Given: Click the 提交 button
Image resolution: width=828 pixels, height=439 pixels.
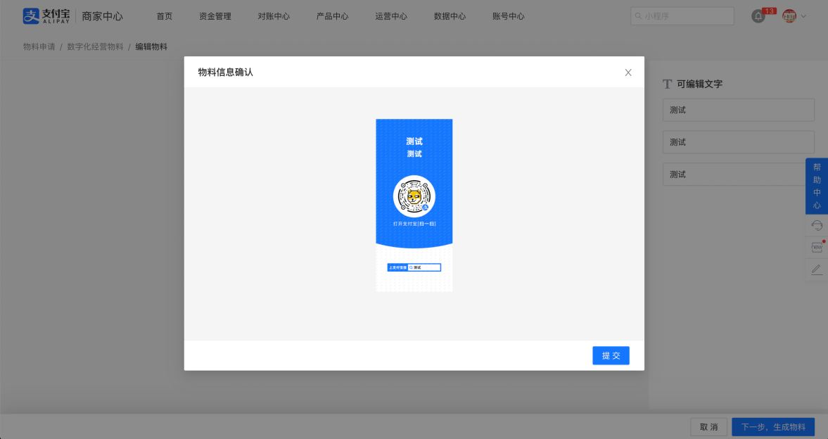Looking at the screenshot, I should tap(611, 355).
